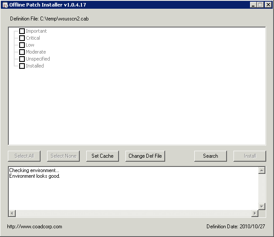
Task: Enable the Low severity checkbox
Action: coord(22,45)
